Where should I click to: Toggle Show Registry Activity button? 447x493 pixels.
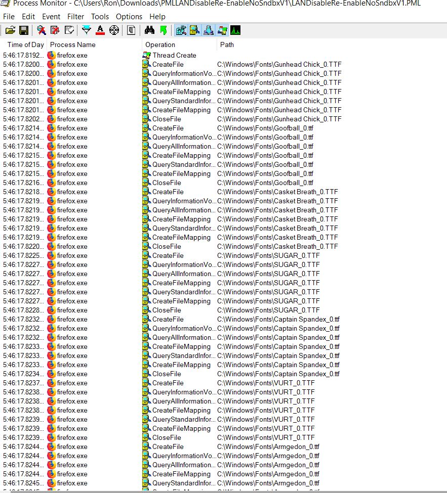coord(181,30)
